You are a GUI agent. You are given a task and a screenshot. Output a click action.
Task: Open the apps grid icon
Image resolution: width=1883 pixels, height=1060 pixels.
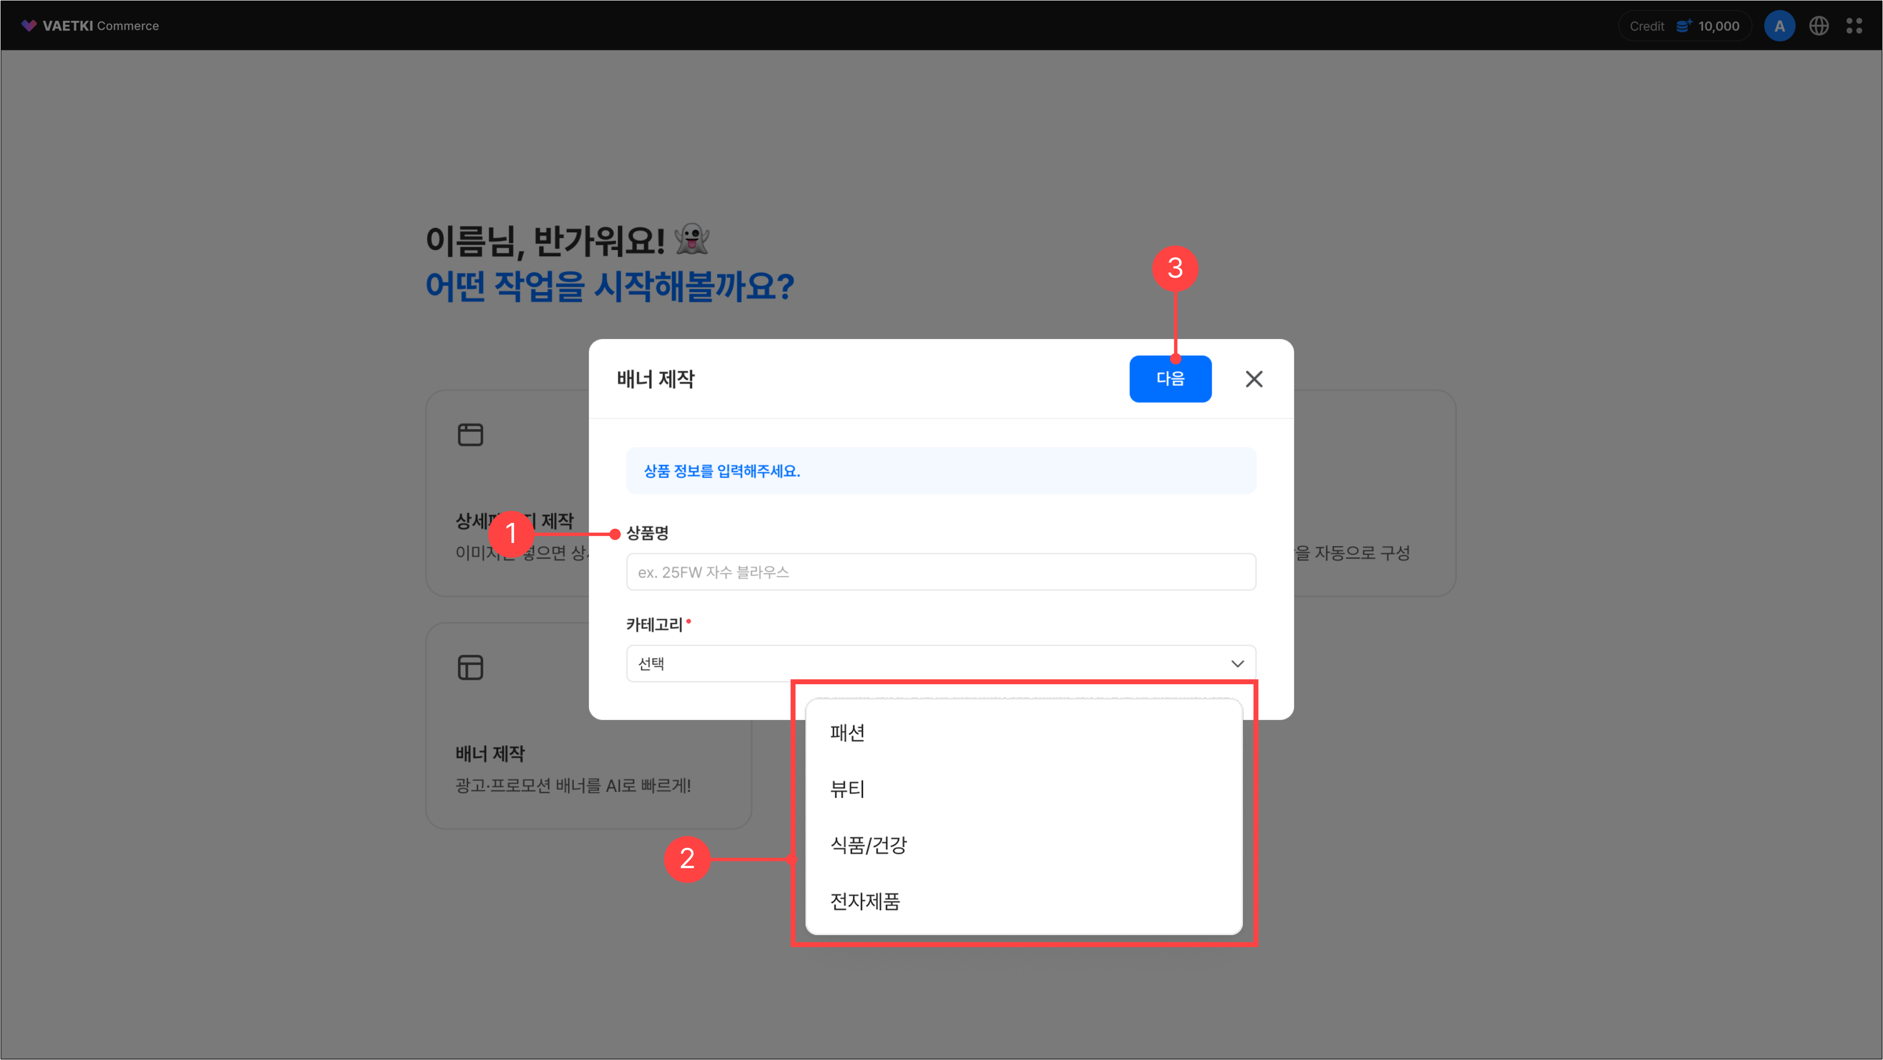1855,26
